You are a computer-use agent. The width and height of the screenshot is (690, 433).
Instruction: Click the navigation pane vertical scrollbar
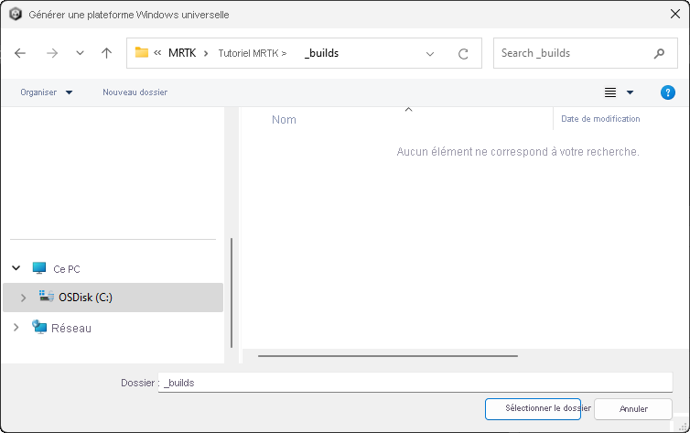click(232, 293)
